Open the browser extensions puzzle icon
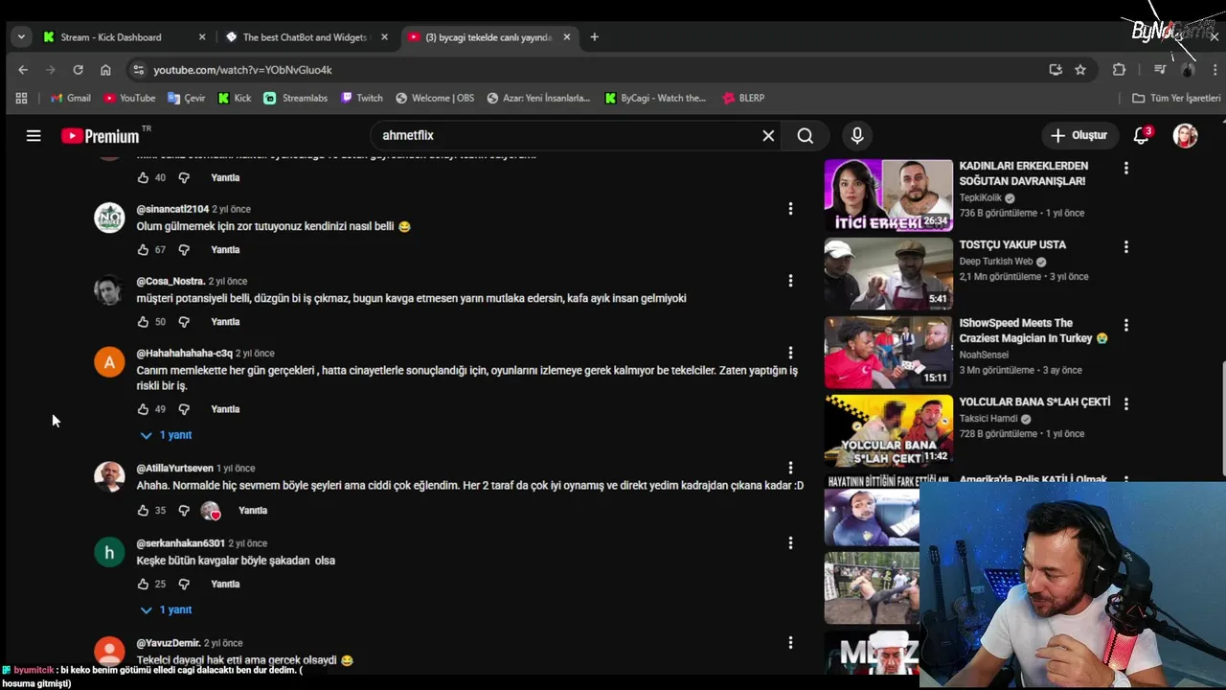Screen dimensions: 1226x690 (1119, 70)
